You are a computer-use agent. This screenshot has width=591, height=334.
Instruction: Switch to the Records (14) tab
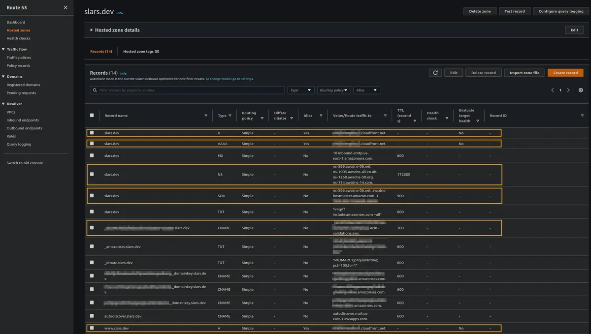tap(101, 51)
